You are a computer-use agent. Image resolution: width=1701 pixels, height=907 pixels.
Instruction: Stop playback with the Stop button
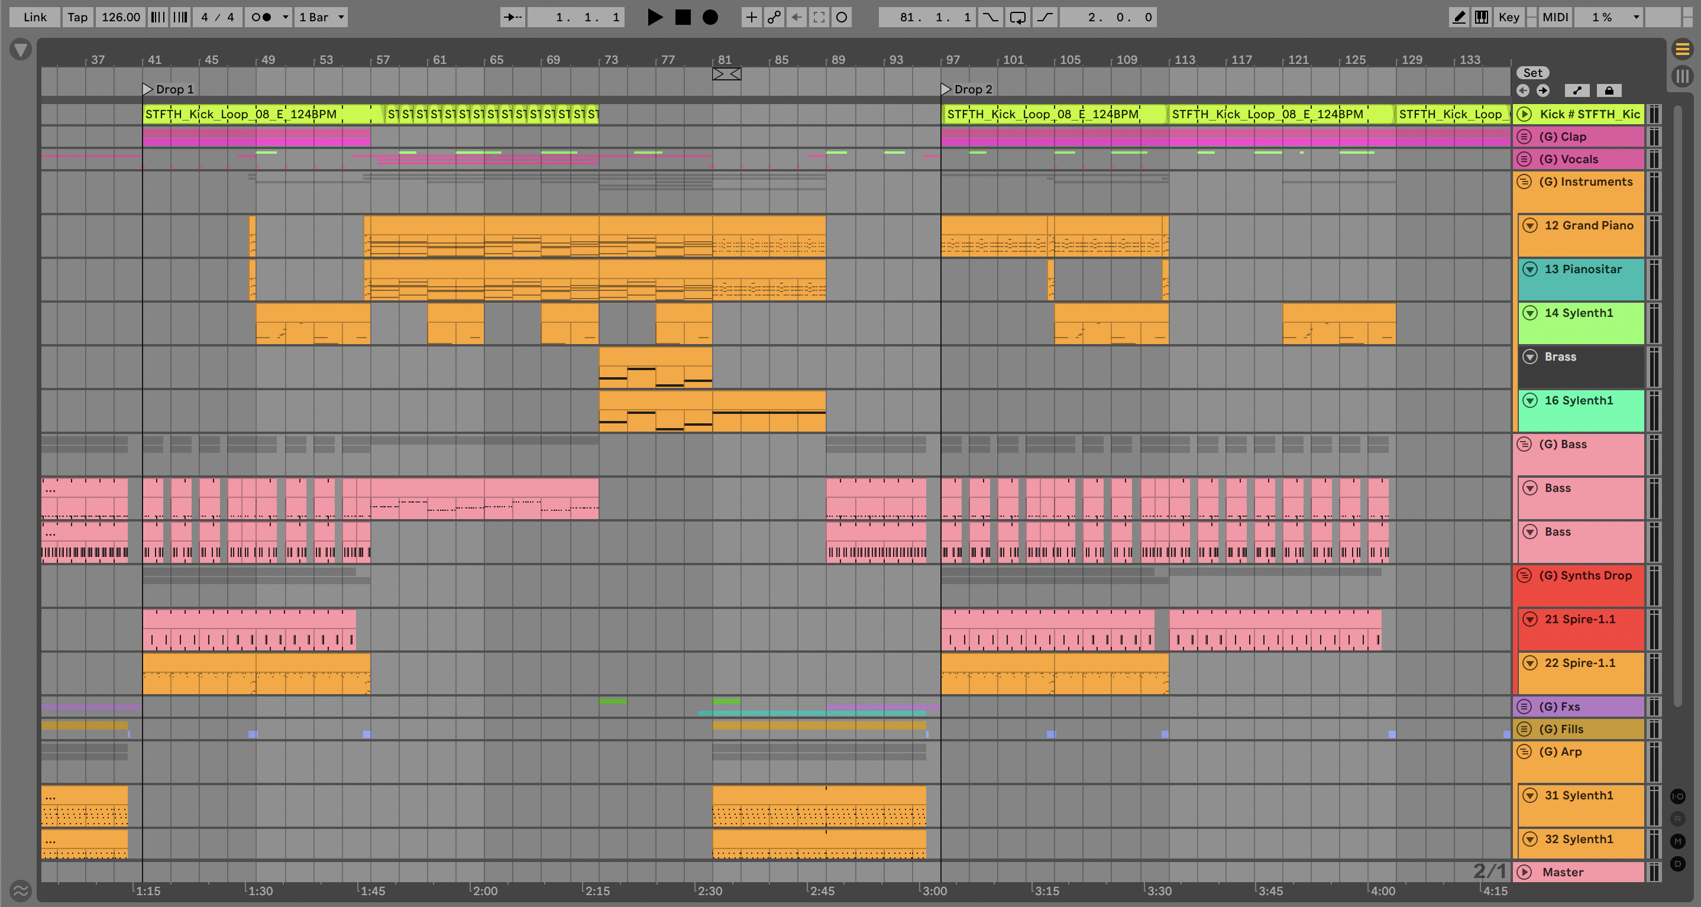pos(683,17)
